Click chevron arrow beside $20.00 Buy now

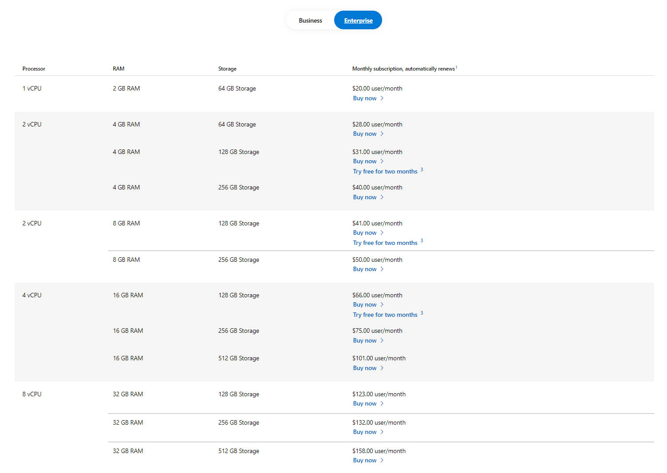click(x=382, y=98)
